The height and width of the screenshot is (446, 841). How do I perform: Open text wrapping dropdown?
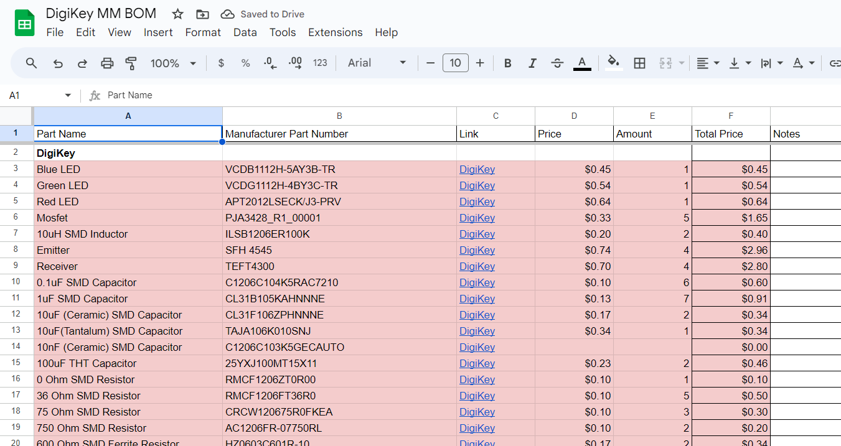click(x=771, y=63)
